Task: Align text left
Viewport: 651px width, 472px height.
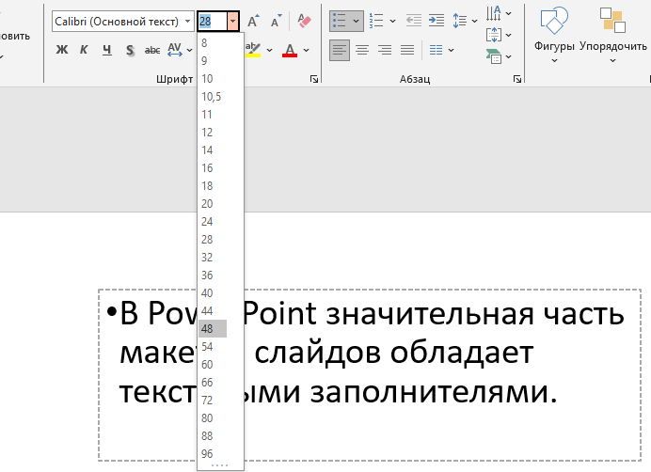Action: tap(340, 50)
